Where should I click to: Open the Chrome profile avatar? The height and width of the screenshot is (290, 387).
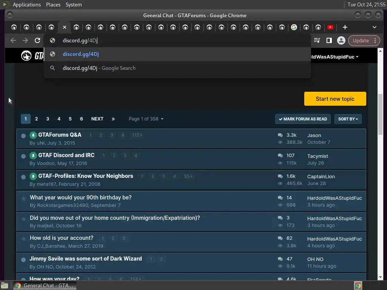(341, 40)
